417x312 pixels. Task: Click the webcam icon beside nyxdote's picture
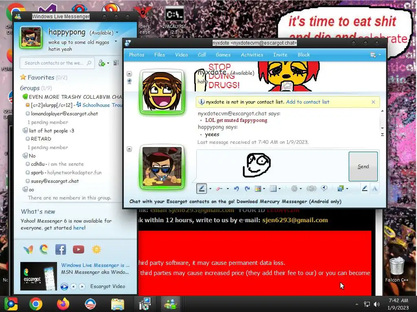(129, 81)
